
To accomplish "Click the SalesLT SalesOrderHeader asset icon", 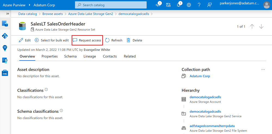I will click(x=22, y=26).
